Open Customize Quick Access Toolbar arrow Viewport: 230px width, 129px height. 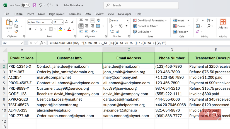pyautogui.click(x=57, y=5)
